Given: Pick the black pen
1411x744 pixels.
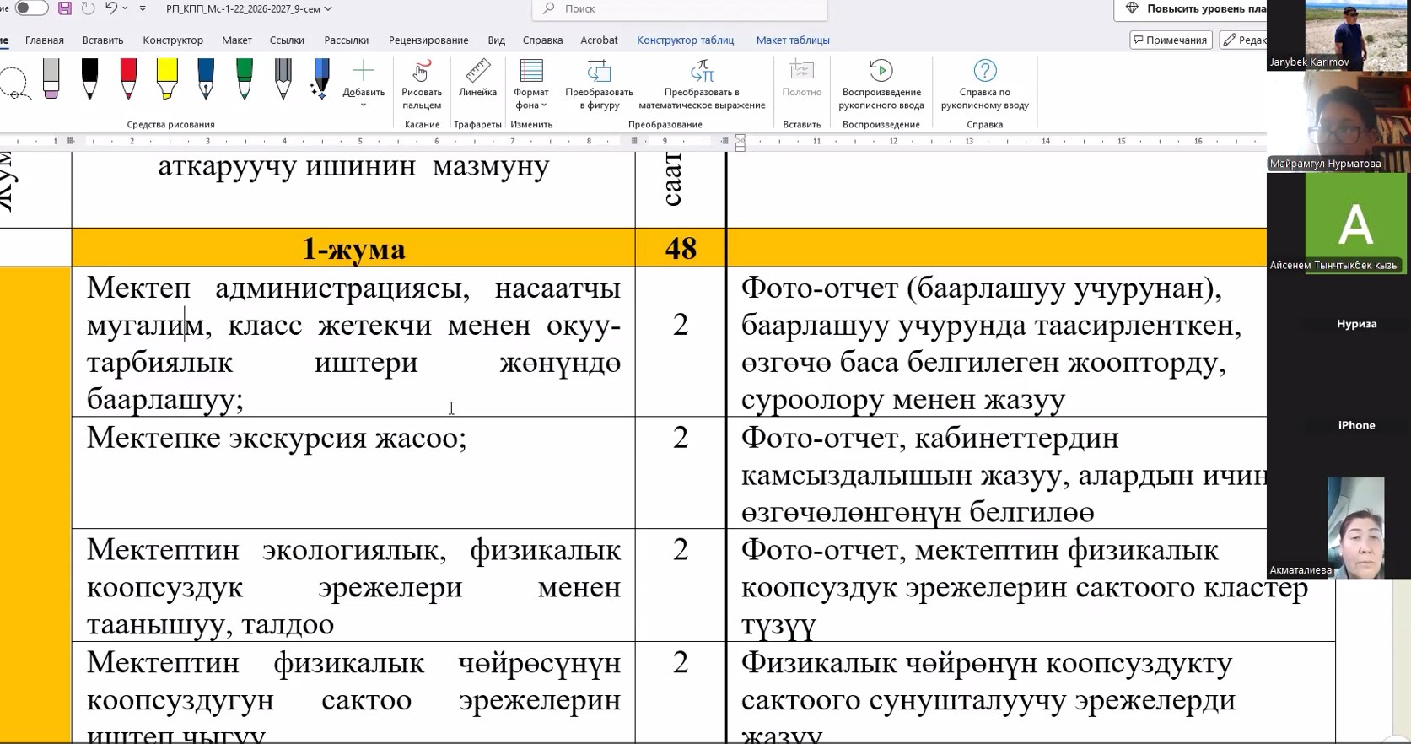Looking at the screenshot, I should (x=89, y=78).
